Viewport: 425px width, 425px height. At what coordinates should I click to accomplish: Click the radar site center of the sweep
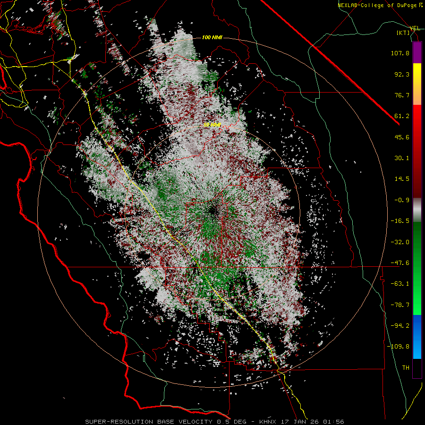tap(213, 211)
